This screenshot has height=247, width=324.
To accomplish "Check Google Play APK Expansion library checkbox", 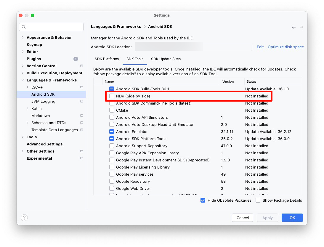I will tap(112, 153).
